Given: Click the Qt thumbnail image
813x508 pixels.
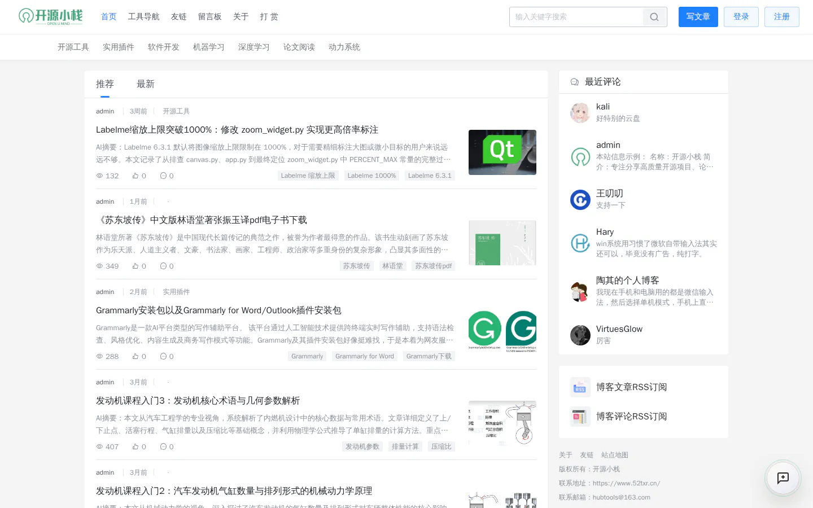Looking at the screenshot, I should pos(502,152).
